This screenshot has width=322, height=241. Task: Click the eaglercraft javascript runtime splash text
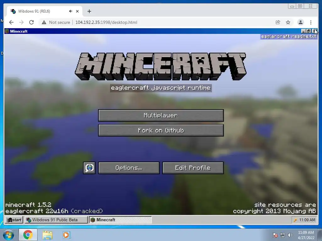coord(161,88)
